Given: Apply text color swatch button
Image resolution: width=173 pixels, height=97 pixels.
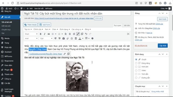Looking at the screenshot, I should [80, 38].
